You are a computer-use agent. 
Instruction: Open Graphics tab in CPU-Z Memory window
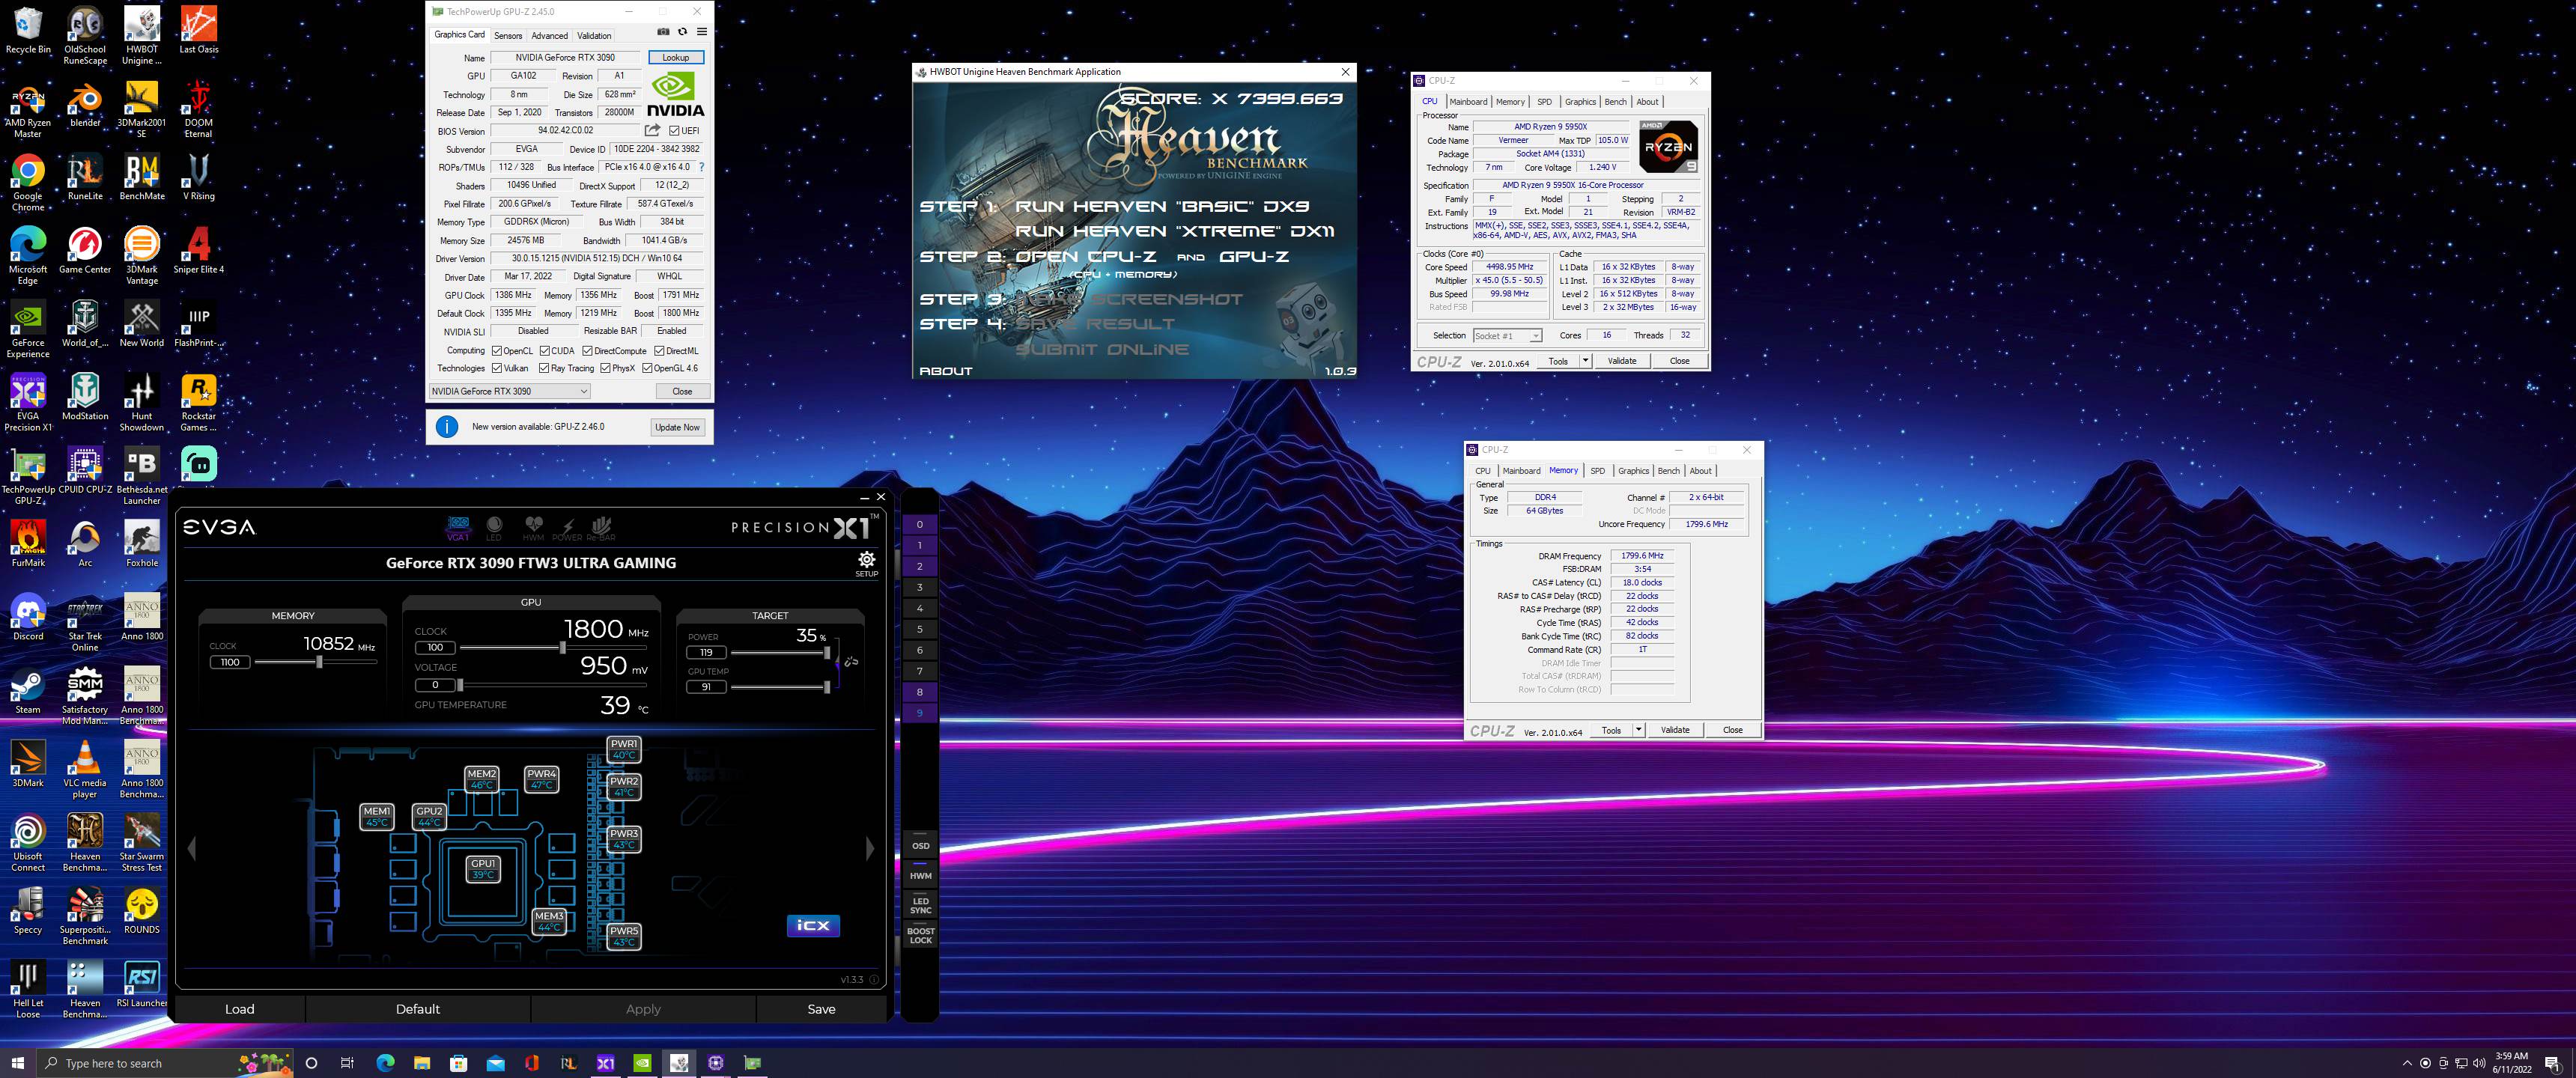[x=1633, y=471]
